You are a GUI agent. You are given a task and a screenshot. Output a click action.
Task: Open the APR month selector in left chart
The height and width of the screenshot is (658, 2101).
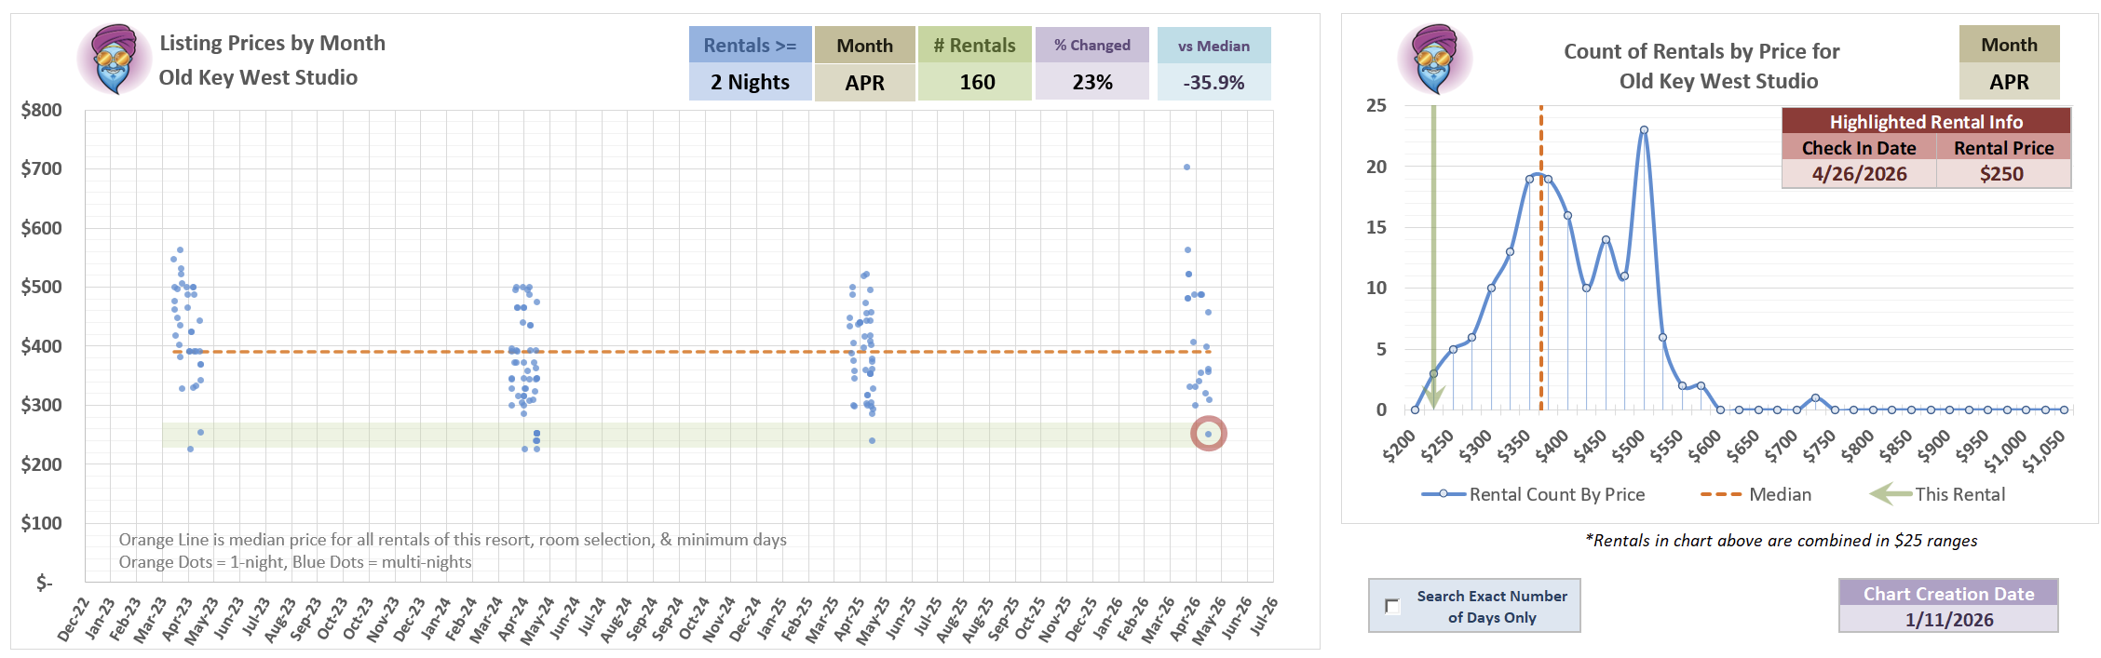click(864, 82)
